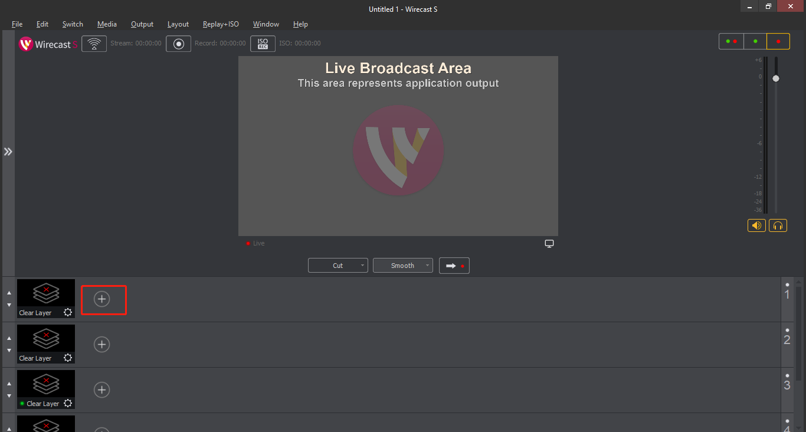Click the ISO: 00:00:00 timer text

tap(300, 44)
